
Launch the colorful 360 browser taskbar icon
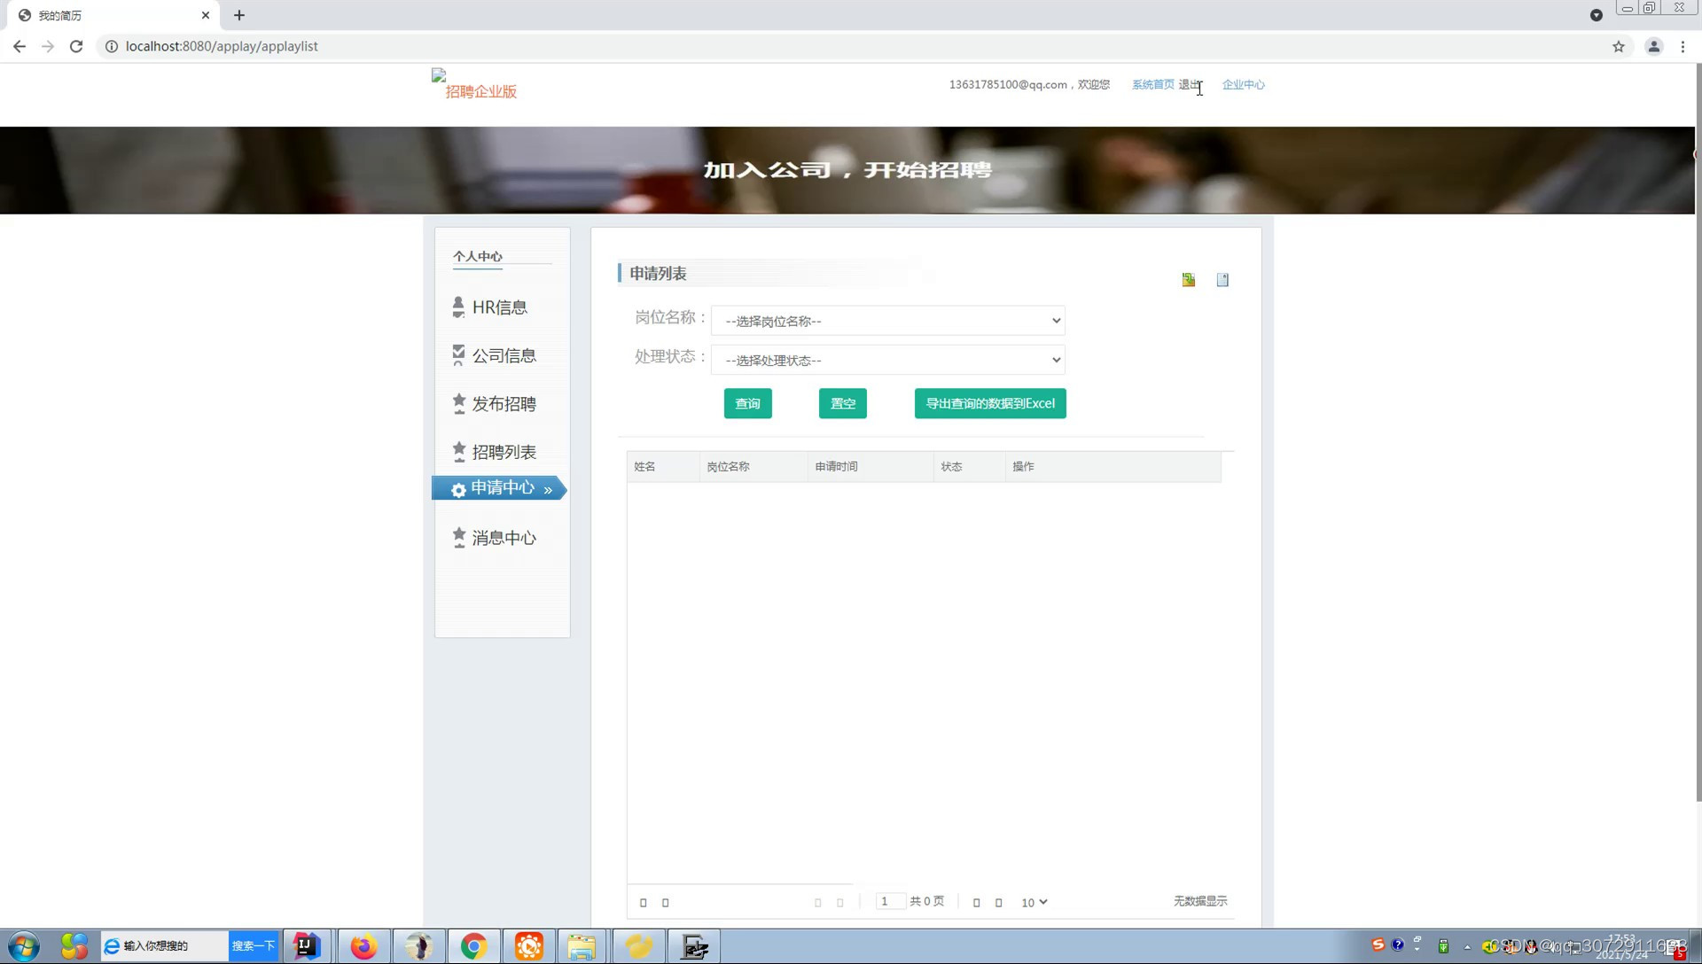click(x=74, y=946)
